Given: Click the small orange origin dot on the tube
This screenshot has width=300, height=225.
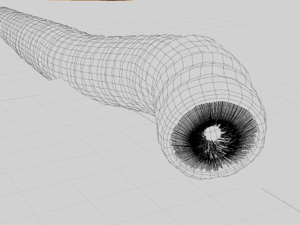Looking at the screenshot, I should coord(94,86).
